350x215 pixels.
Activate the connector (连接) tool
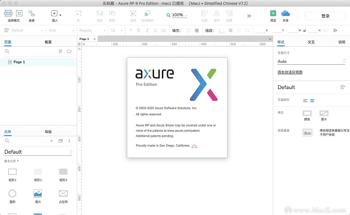pyautogui.click(x=32, y=14)
